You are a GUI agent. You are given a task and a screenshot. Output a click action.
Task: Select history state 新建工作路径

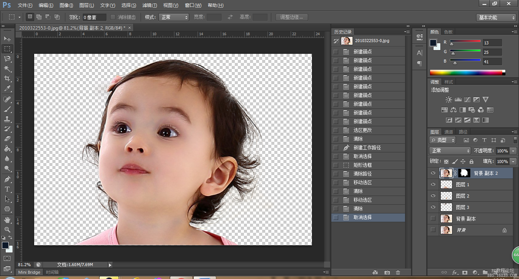pos(367,148)
